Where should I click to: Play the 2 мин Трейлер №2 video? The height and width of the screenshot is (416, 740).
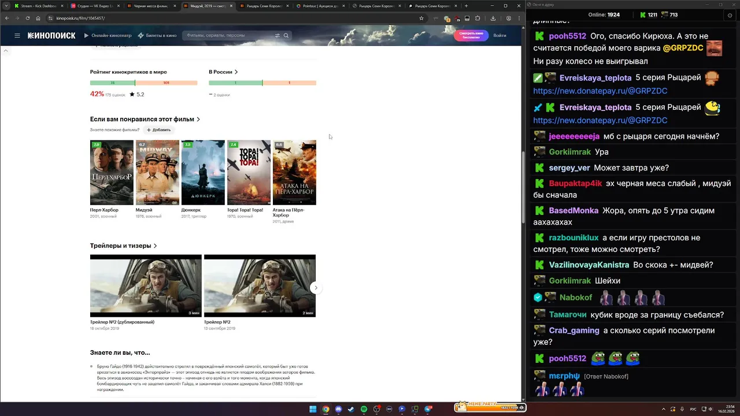[x=260, y=285]
